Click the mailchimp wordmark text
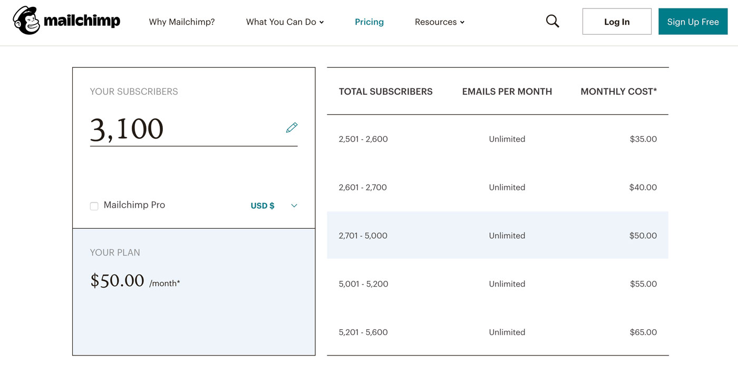738x376 pixels. (82, 21)
